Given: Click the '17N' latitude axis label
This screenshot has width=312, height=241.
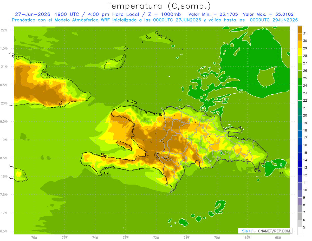Looking at the screenshot, I should tap(4, 213).
